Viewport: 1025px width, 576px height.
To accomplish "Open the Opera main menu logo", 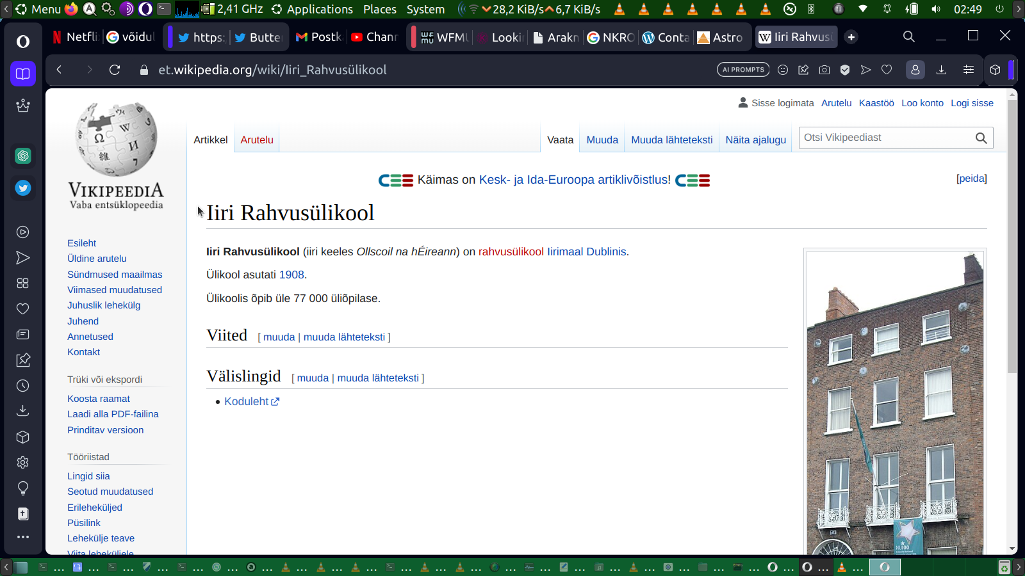I will pyautogui.click(x=23, y=42).
